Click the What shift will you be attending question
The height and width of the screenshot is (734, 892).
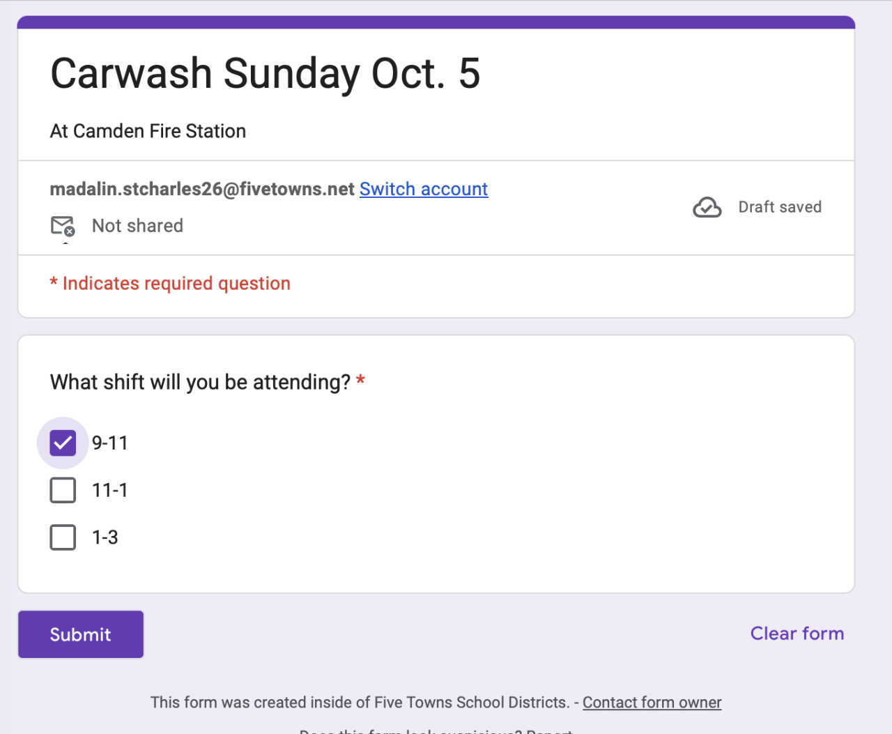coord(200,382)
